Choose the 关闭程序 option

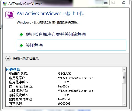(x=72, y=45)
